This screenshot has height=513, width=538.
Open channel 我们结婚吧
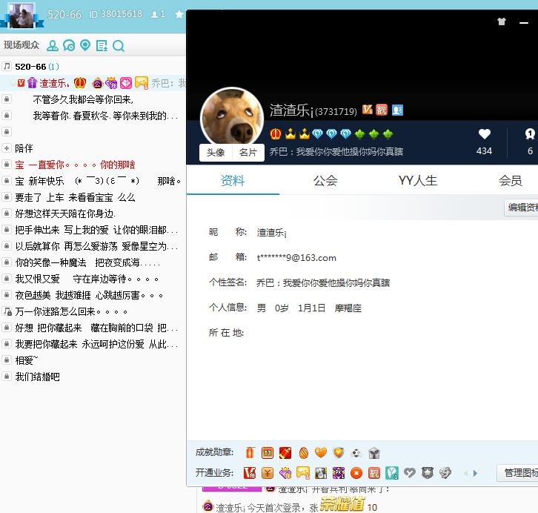pos(37,377)
